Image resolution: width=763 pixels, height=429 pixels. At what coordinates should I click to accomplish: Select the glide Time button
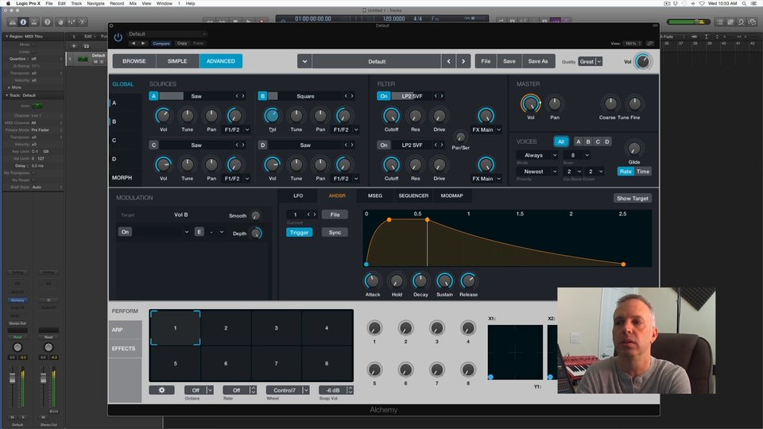[643, 172]
